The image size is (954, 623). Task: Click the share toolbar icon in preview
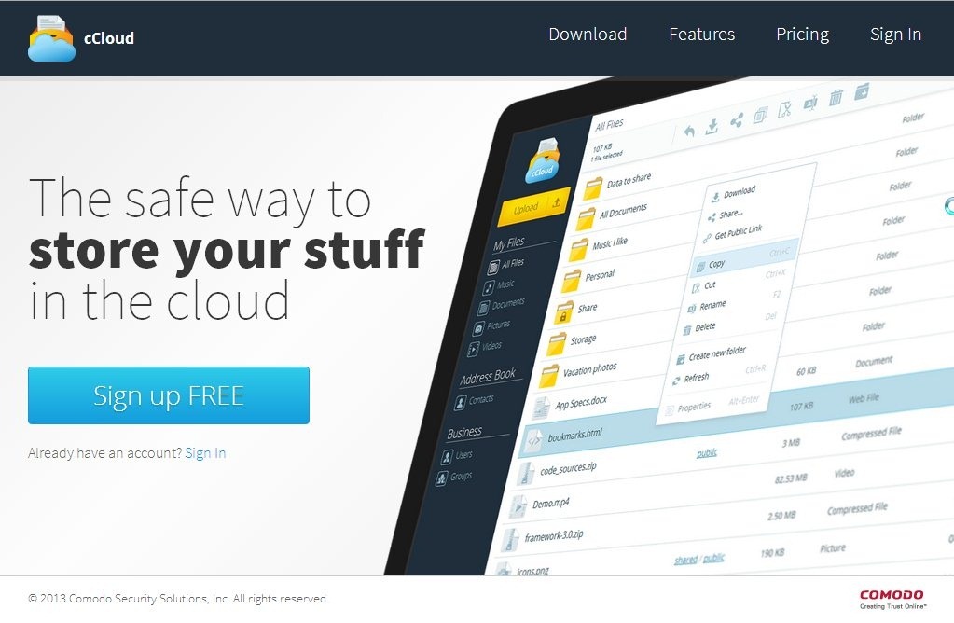(x=737, y=120)
